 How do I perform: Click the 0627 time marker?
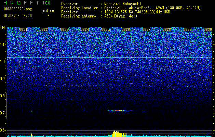click(146, 29)
